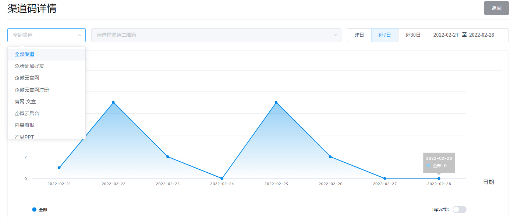Select 官网-文章 from the dropdown list
Screen dimensions: 514x217
pos(46,102)
